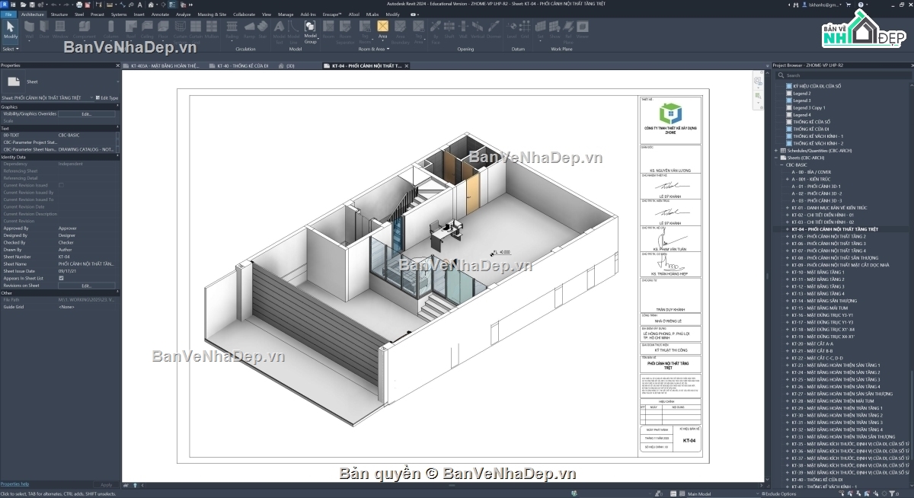Expand the KT-05 sheet tree node
Image resolution: width=914 pixels, height=498 pixels.
click(x=788, y=236)
